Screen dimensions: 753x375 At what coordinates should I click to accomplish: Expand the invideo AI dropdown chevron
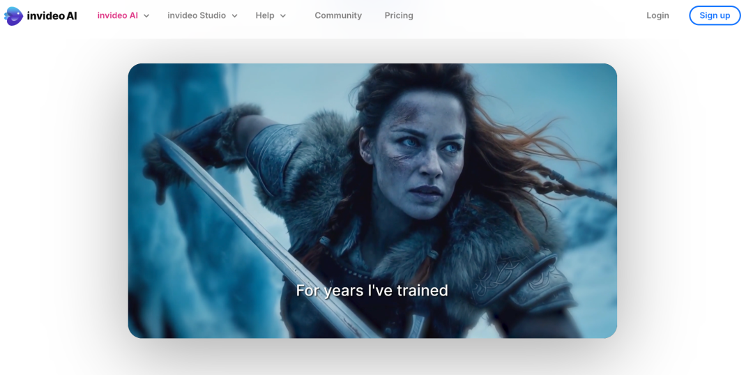(146, 16)
